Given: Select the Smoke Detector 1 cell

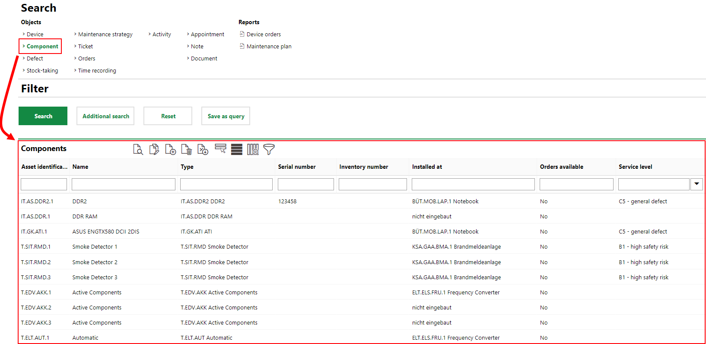Looking at the screenshot, I should [x=95, y=246].
